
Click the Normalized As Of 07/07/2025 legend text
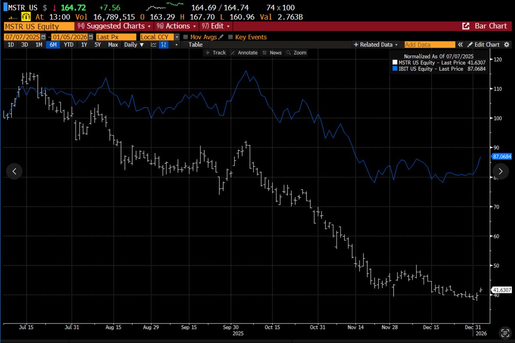tap(439, 57)
